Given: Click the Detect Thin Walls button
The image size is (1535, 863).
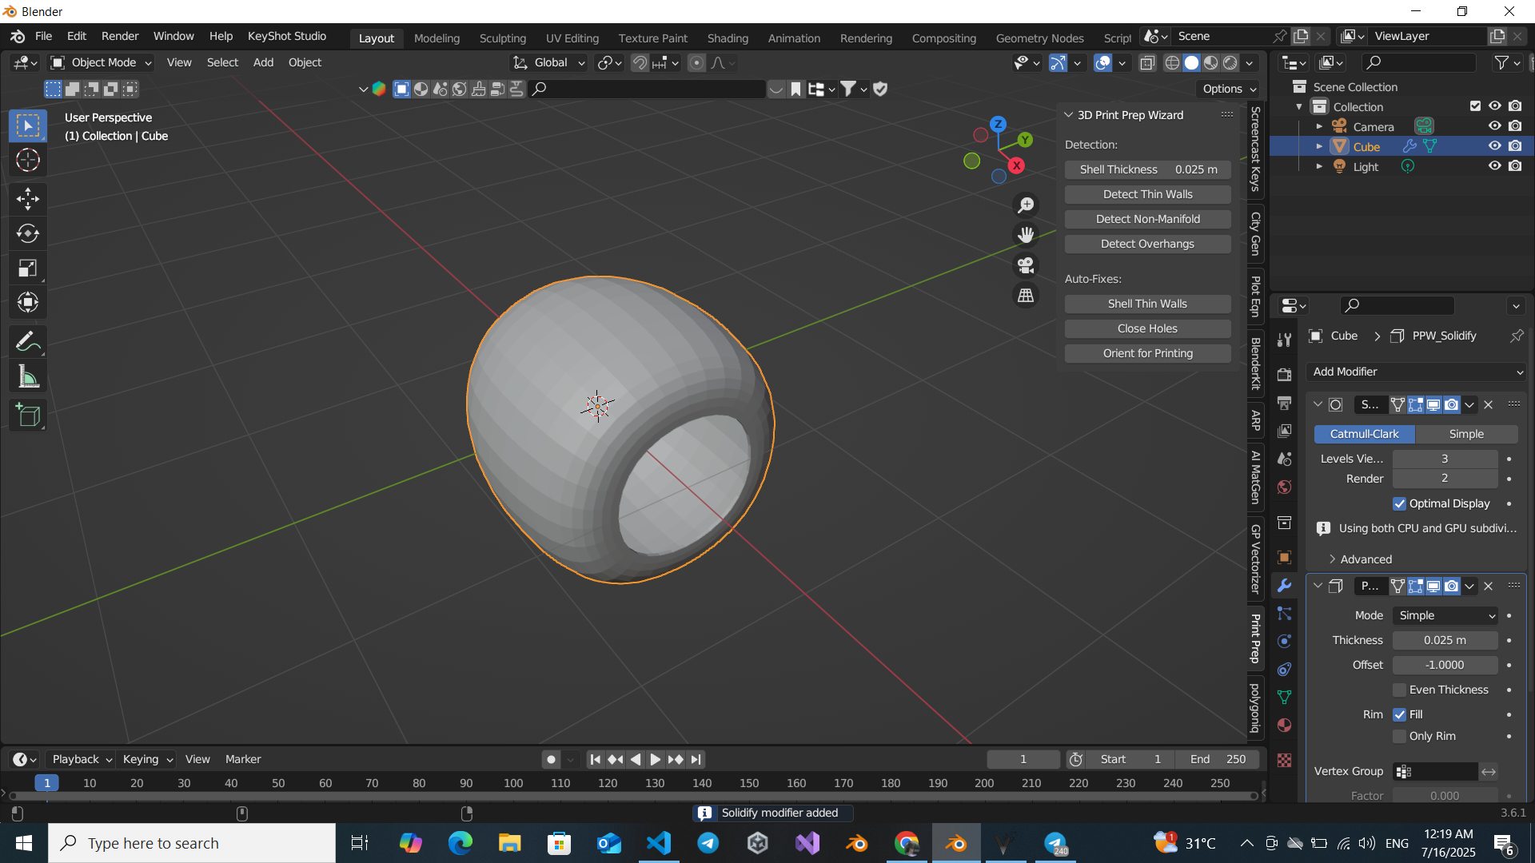Looking at the screenshot, I should coord(1147,194).
